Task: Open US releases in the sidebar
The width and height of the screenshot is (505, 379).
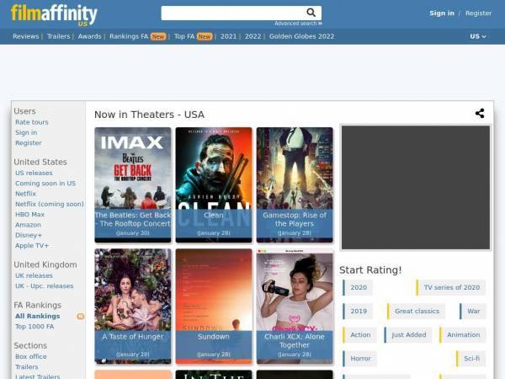Action: [x=34, y=173]
